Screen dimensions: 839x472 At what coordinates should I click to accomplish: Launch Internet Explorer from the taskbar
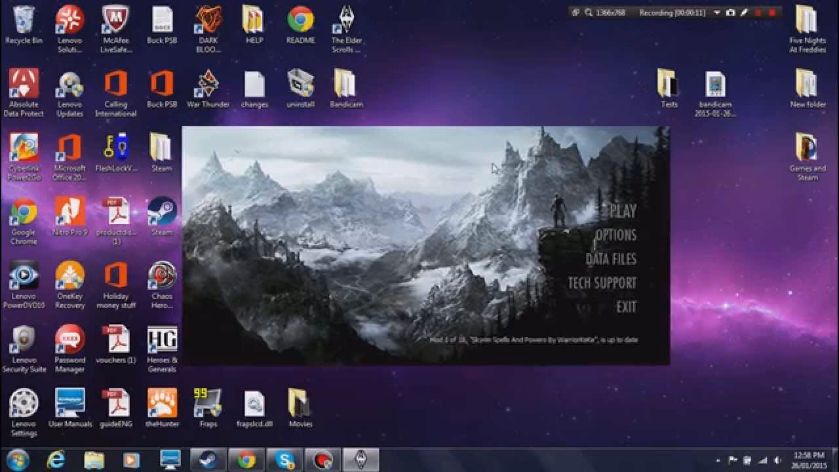coord(56,460)
